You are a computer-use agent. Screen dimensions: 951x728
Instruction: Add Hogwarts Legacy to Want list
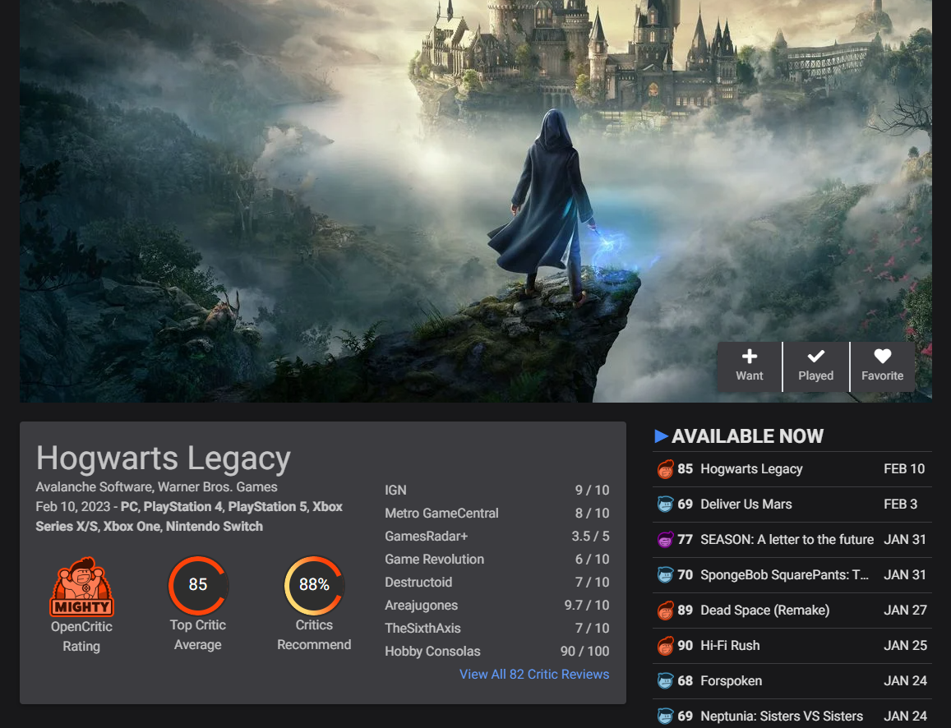750,366
